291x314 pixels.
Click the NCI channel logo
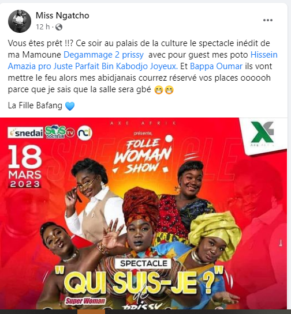tap(85, 133)
